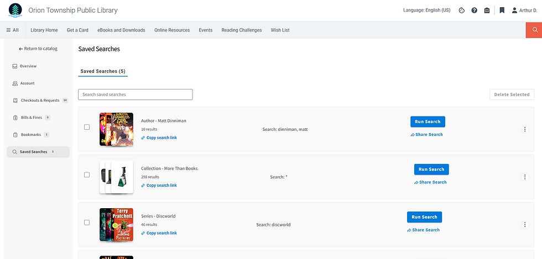Open Language: English (US) selector

click(426, 10)
